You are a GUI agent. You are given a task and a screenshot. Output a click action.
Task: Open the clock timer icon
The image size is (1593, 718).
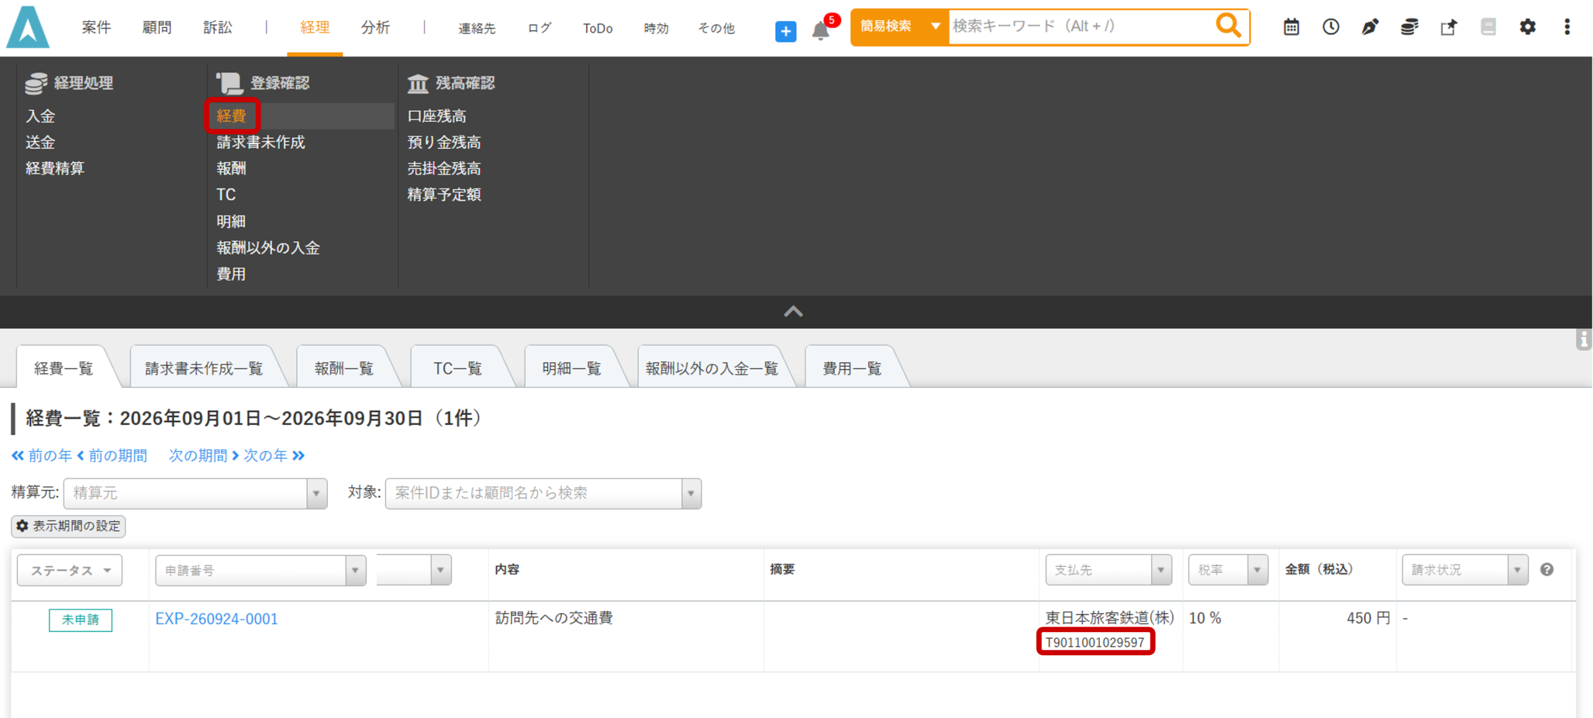click(x=1330, y=27)
